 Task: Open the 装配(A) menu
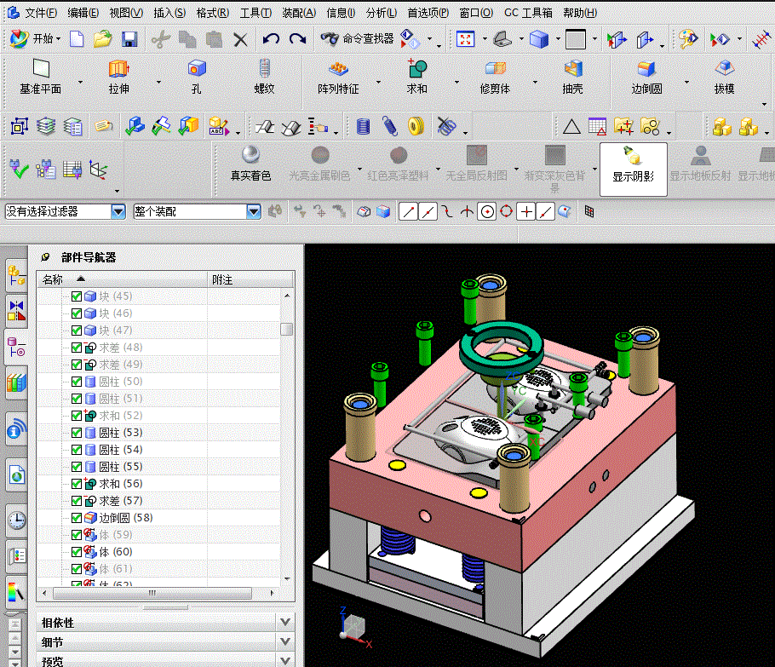coord(299,13)
